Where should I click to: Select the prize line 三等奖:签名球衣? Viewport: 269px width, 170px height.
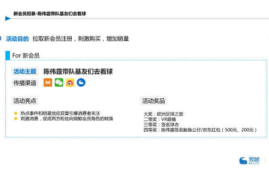(161, 125)
